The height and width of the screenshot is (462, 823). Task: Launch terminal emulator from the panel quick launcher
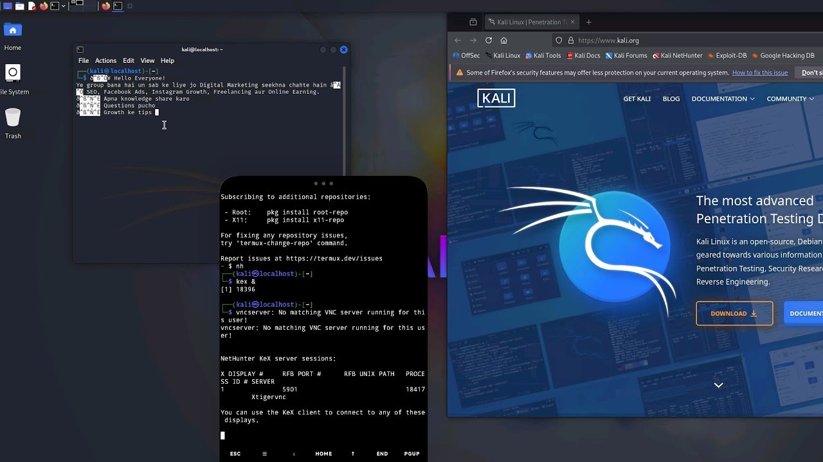point(55,6)
